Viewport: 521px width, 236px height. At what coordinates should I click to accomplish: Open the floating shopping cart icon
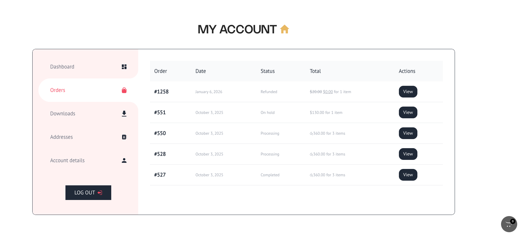click(x=509, y=224)
